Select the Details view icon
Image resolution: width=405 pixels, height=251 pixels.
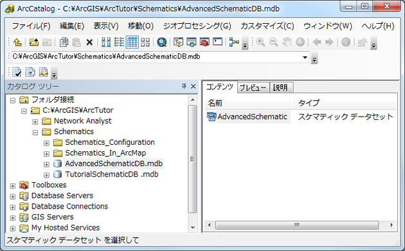pyautogui.click(x=132, y=42)
